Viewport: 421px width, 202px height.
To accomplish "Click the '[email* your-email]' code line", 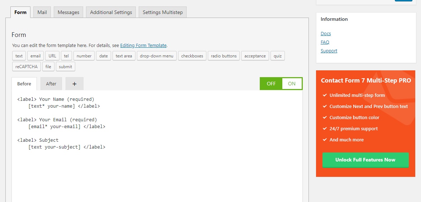I will 67,126.
